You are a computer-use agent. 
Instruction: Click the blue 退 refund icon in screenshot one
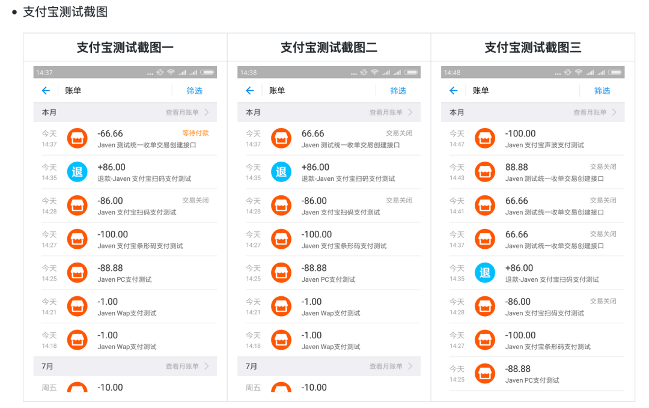tap(77, 171)
